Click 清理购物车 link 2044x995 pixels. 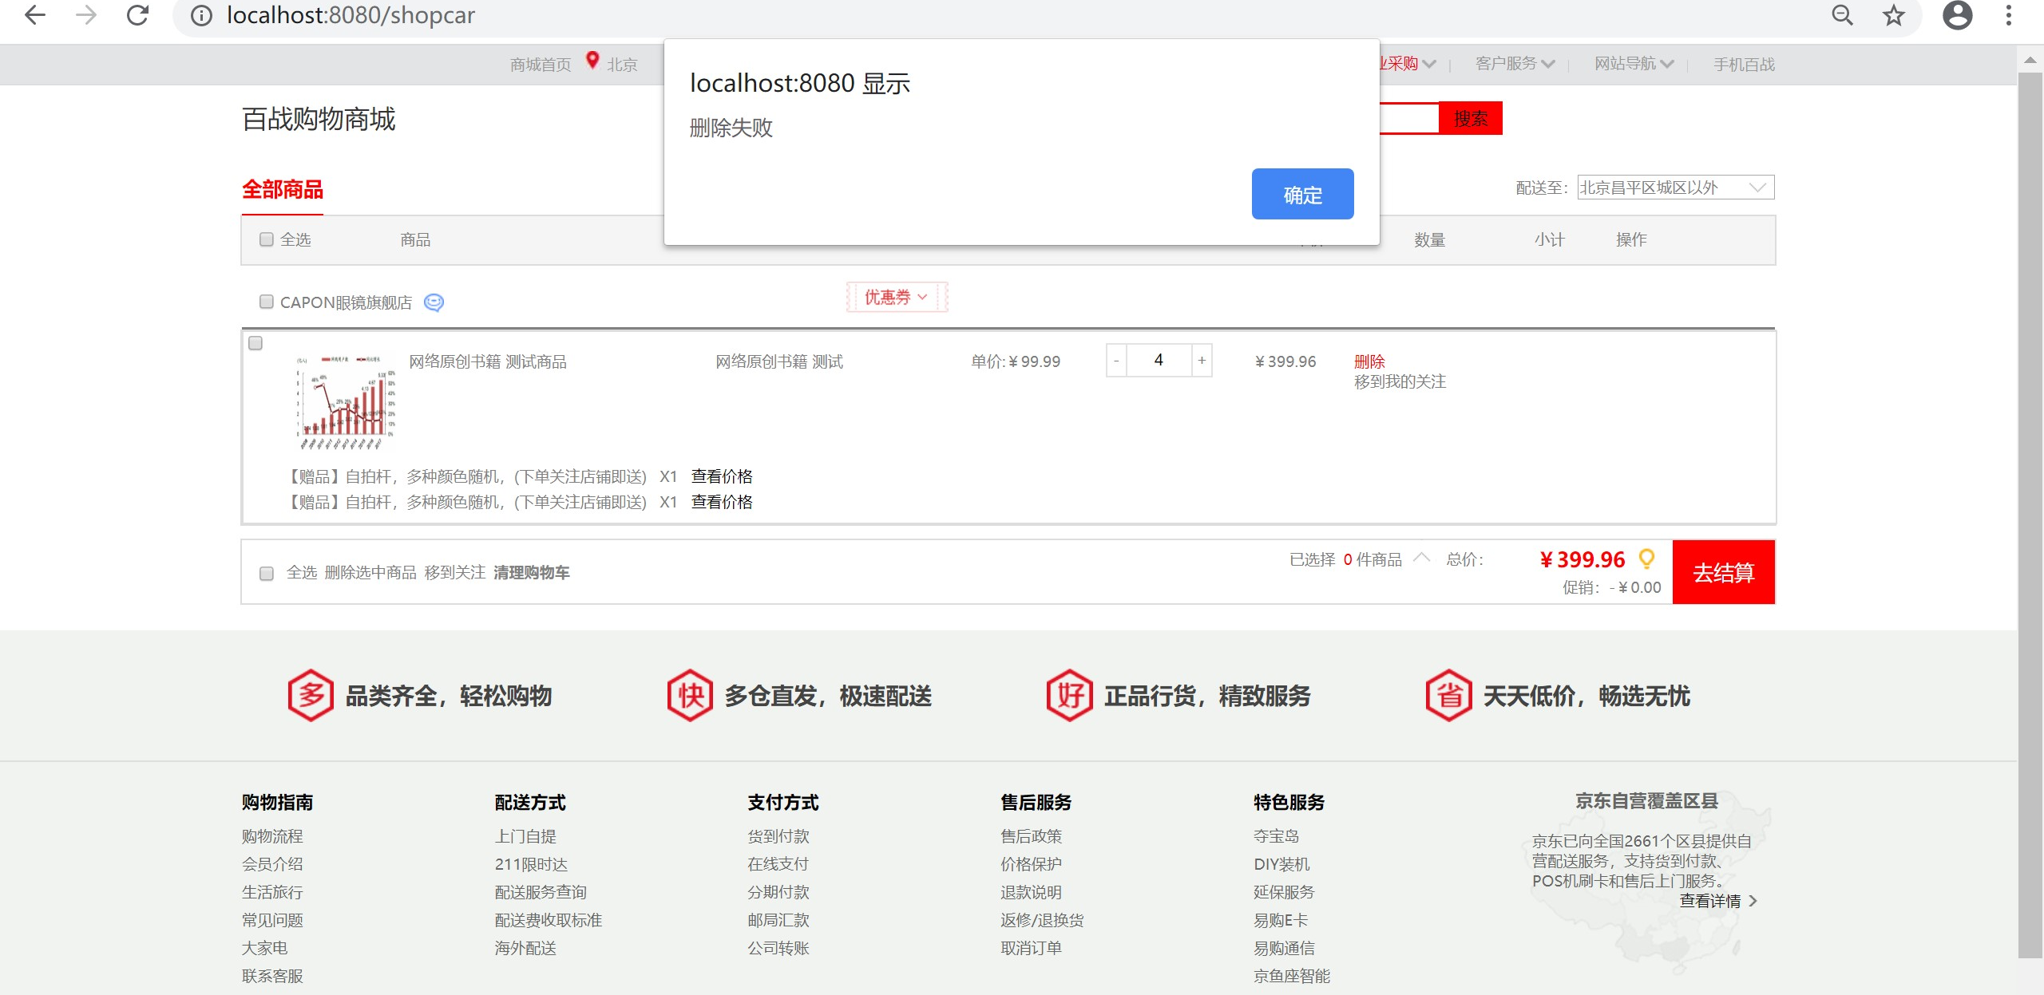532,572
